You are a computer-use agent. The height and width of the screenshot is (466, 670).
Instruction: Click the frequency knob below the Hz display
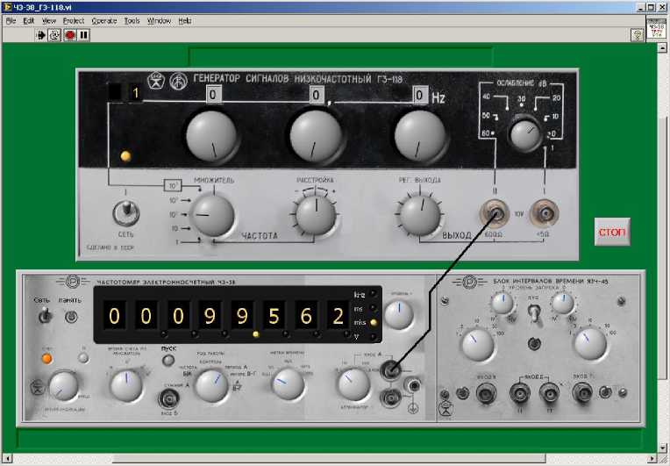(x=420, y=136)
